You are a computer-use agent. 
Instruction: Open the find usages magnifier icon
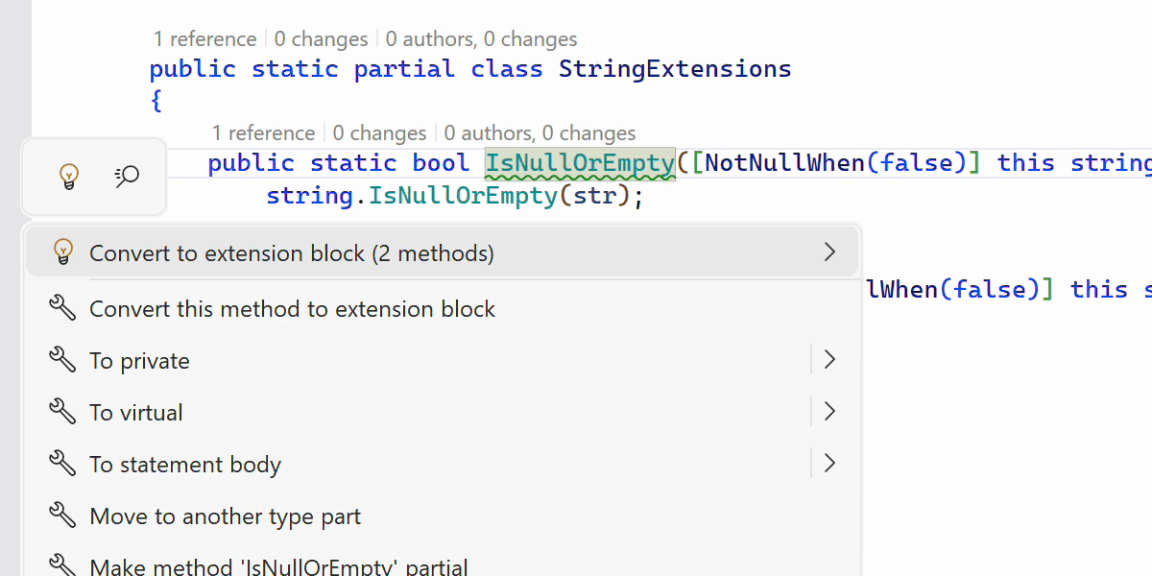click(x=127, y=176)
